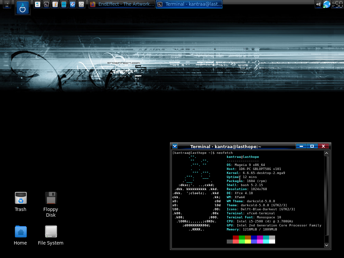Click the terminal scrollbar down arrow
The height and width of the screenshot is (258, 344).
pyautogui.click(x=327, y=245)
